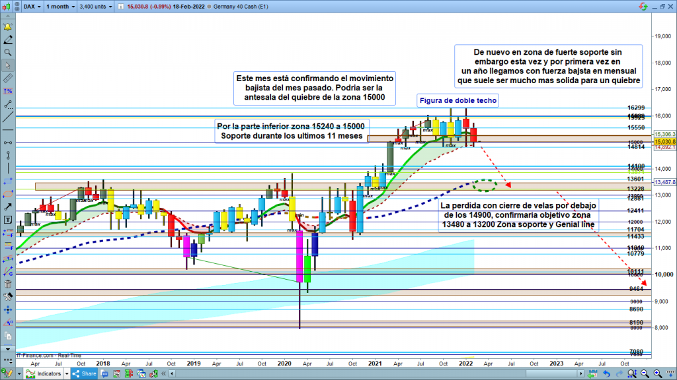Select the text annotation tool
Viewport: 677px width, 380px height.
pyautogui.click(x=8, y=219)
